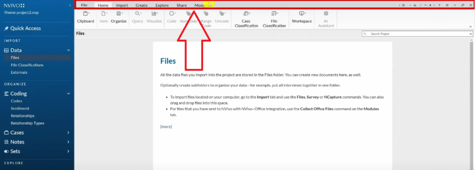Screen dimensions: 475x170
Task: Click the round user icon in title bar
Action: click(x=404, y=5)
